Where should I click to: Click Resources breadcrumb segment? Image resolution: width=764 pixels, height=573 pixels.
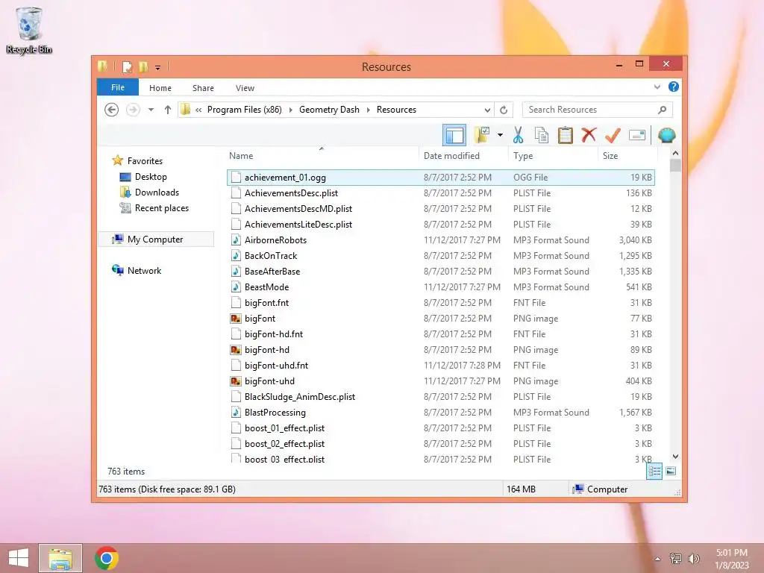pos(397,110)
